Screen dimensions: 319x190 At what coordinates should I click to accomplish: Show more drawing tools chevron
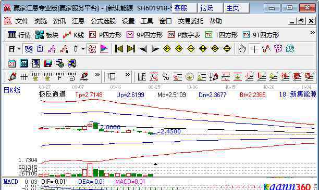point(97,75)
